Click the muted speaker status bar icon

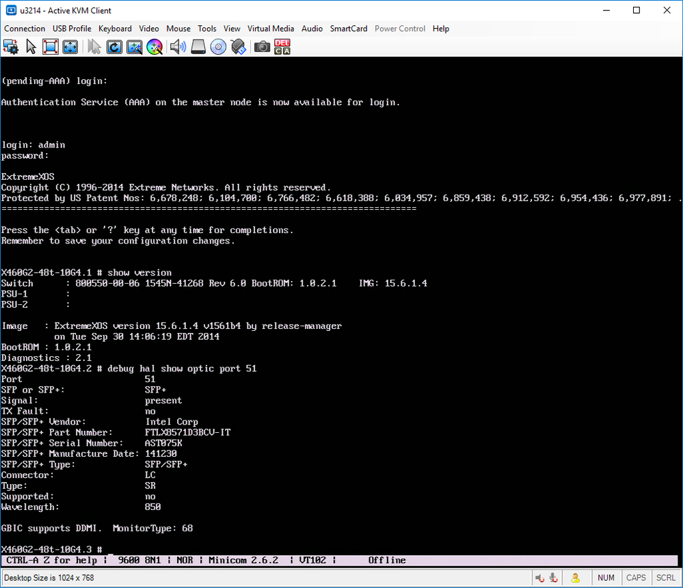541,578
